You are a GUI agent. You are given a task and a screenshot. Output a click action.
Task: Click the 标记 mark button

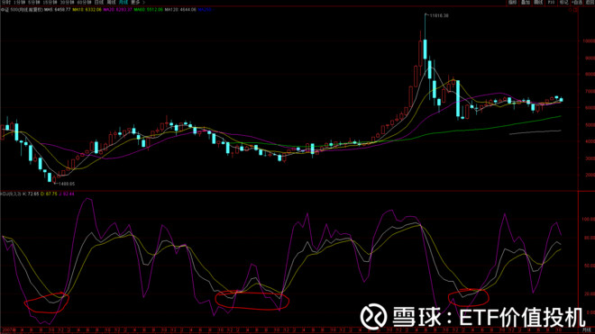563,3
